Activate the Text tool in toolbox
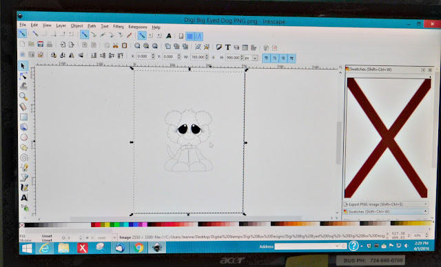Viewport: 441px width, 267px height. [x=25, y=197]
